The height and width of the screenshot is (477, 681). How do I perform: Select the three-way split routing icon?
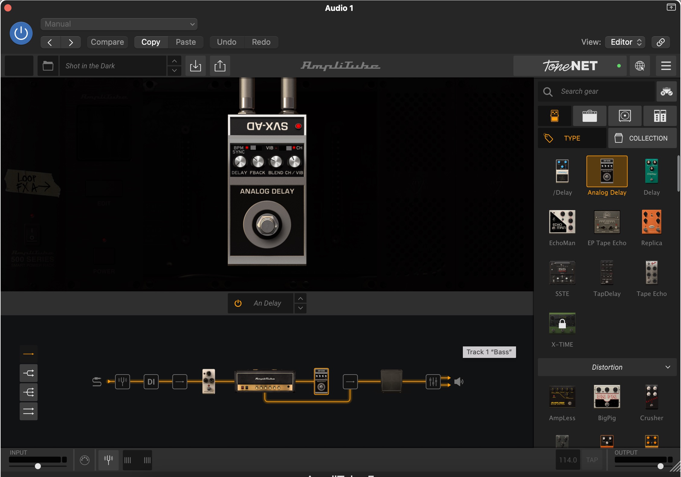point(29,392)
